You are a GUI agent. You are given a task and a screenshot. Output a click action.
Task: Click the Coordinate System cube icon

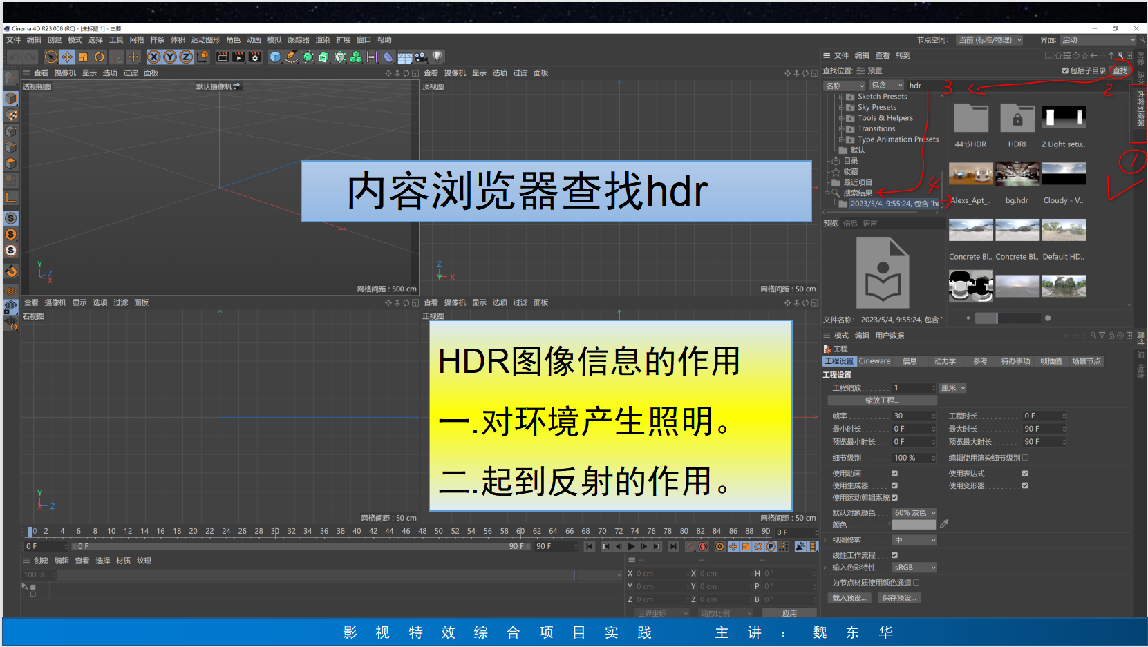coord(203,57)
